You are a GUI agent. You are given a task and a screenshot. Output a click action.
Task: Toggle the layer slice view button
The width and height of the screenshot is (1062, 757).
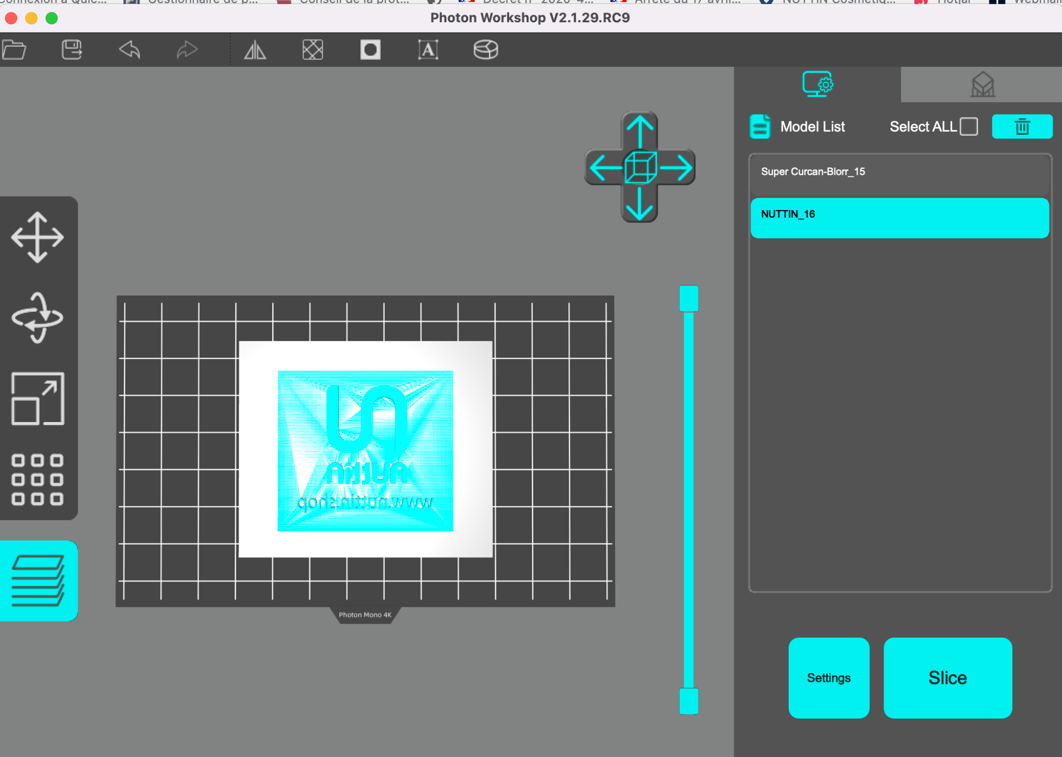pyautogui.click(x=38, y=581)
